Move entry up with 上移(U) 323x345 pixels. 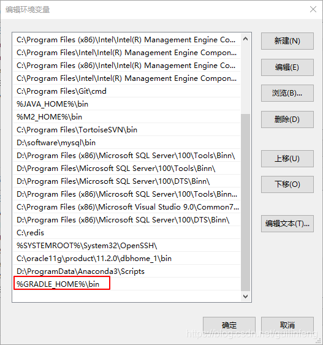click(x=287, y=159)
